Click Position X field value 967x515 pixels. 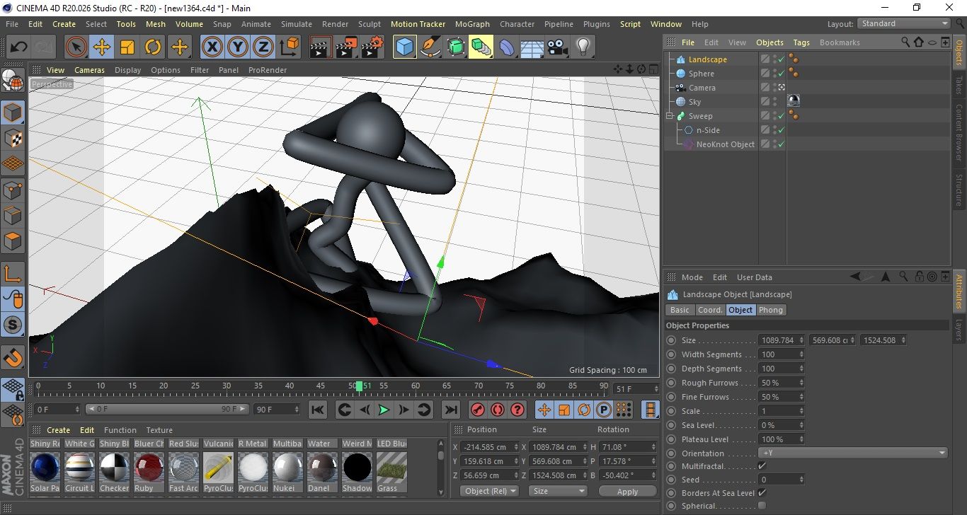pos(489,447)
